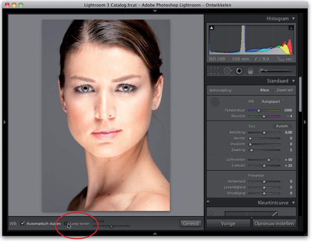Screen dimensions: 312x244
Task: Toggle shadow clipping indicator in histogram
Action: [x=212, y=28]
